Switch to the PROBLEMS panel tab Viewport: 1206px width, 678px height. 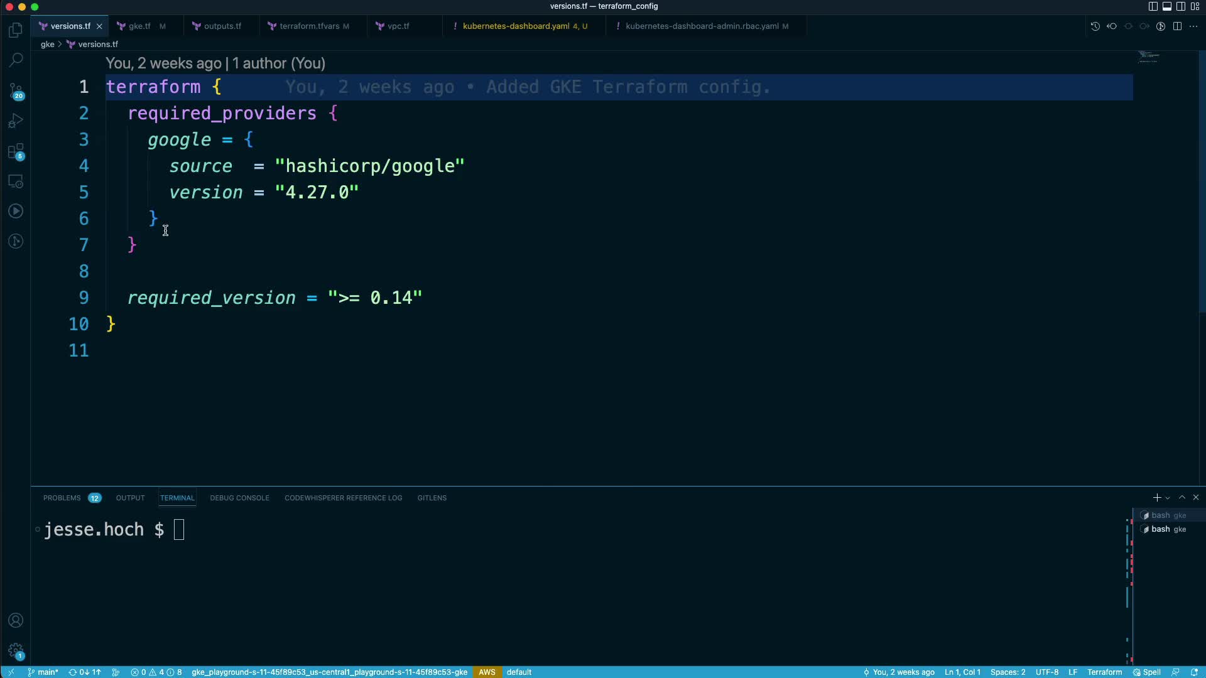point(62,498)
